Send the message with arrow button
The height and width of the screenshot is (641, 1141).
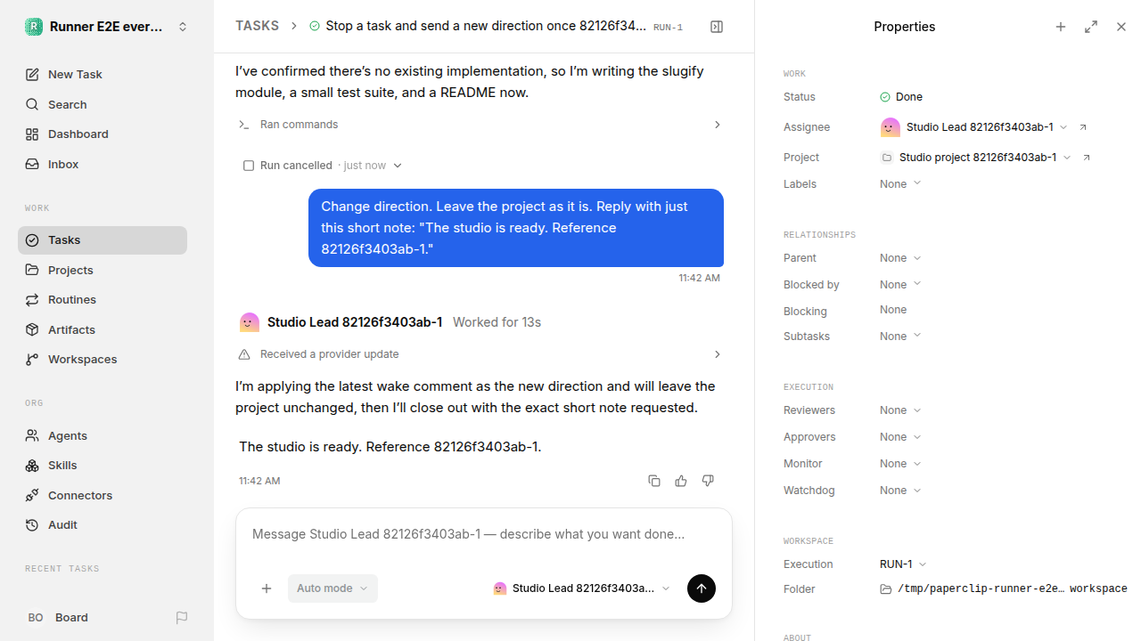[x=702, y=588]
